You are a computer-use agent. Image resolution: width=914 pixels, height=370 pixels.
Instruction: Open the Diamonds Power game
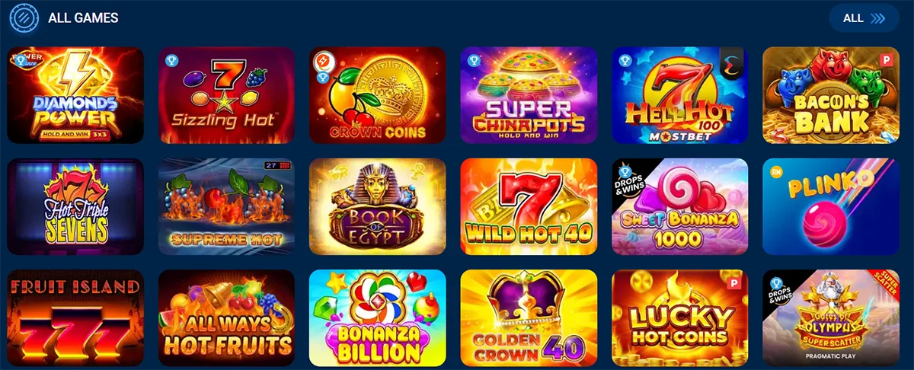pos(75,95)
